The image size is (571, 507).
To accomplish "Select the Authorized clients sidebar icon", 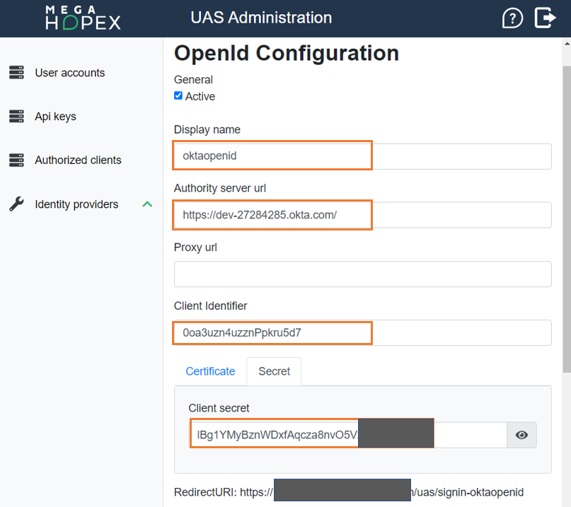I will pyautogui.click(x=17, y=160).
